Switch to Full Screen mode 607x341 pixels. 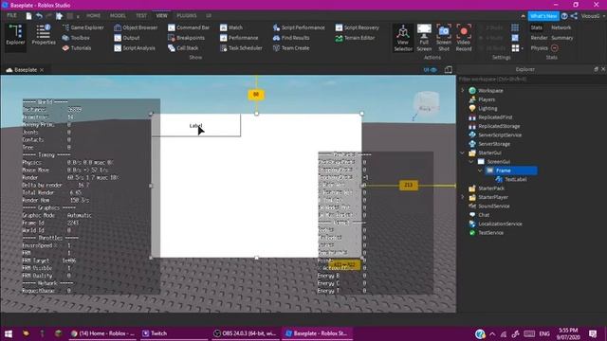[424, 38]
